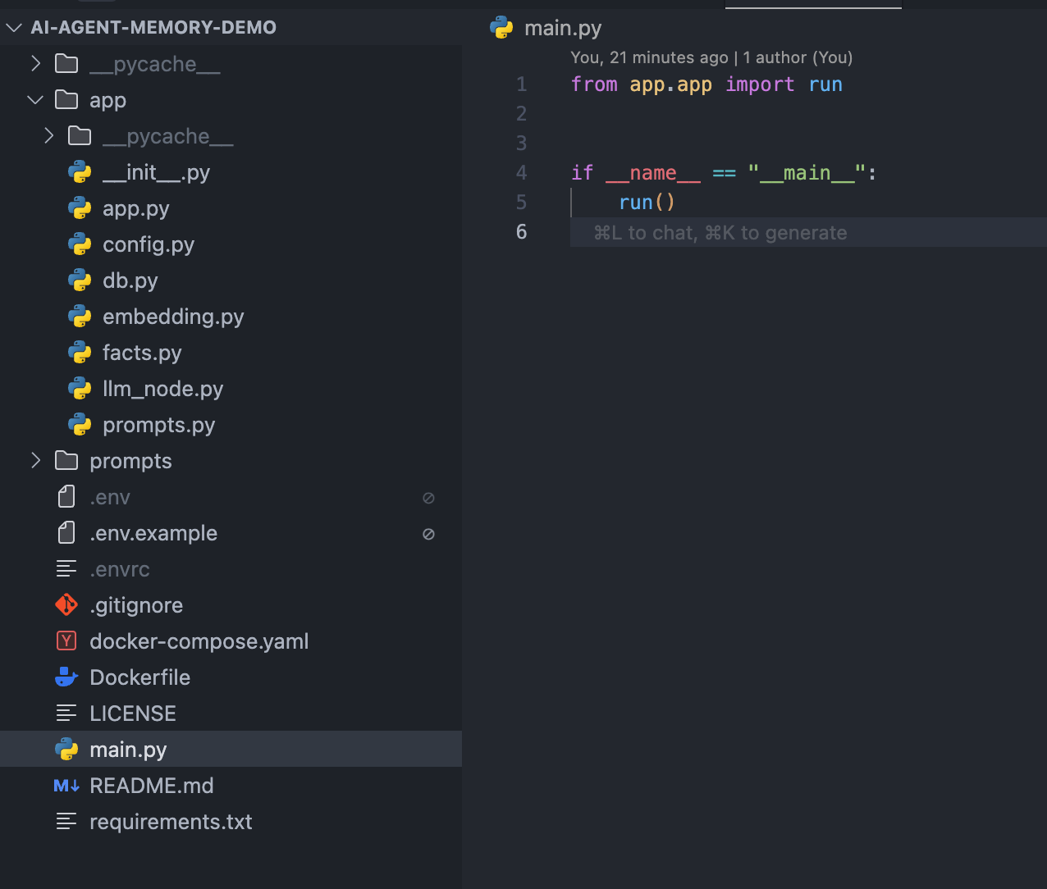
Task: Click the git icon next to .gitignore
Action: [x=66, y=605]
